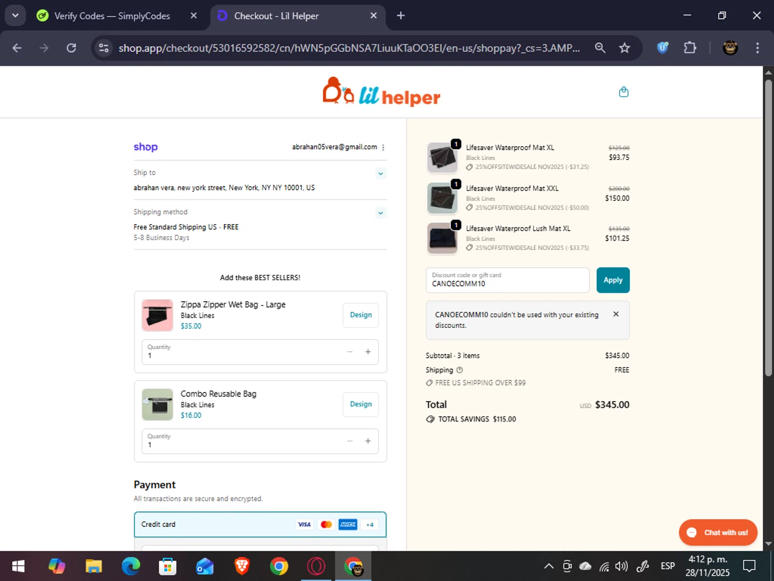This screenshot has width=774, height=581.
Task: Open zoom magnifier icon in address bar
Action: click(x=600, y=48)
